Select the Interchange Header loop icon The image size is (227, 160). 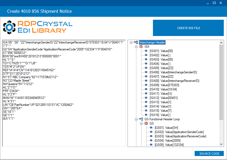pyautogui.click(x=136, y=42)
